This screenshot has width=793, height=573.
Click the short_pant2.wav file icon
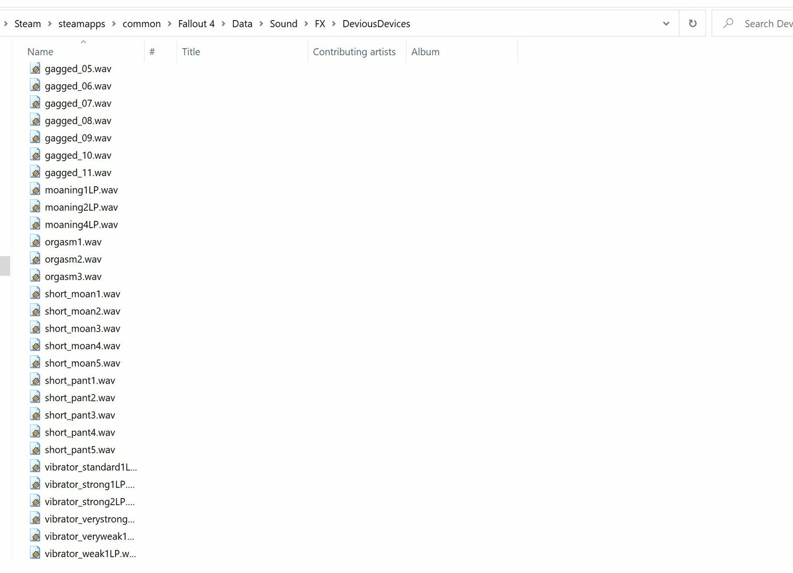pyautogui.click(x=35, y=397)
